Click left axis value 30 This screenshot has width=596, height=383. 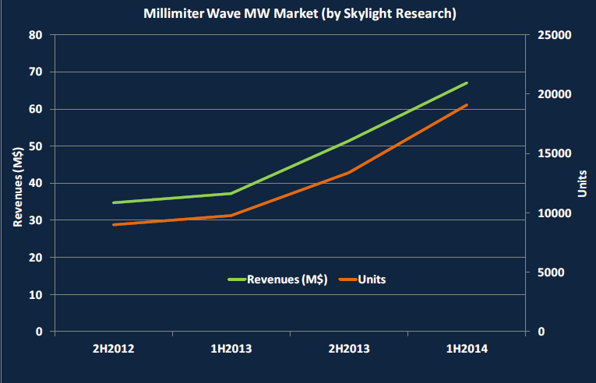pos(36,220)
